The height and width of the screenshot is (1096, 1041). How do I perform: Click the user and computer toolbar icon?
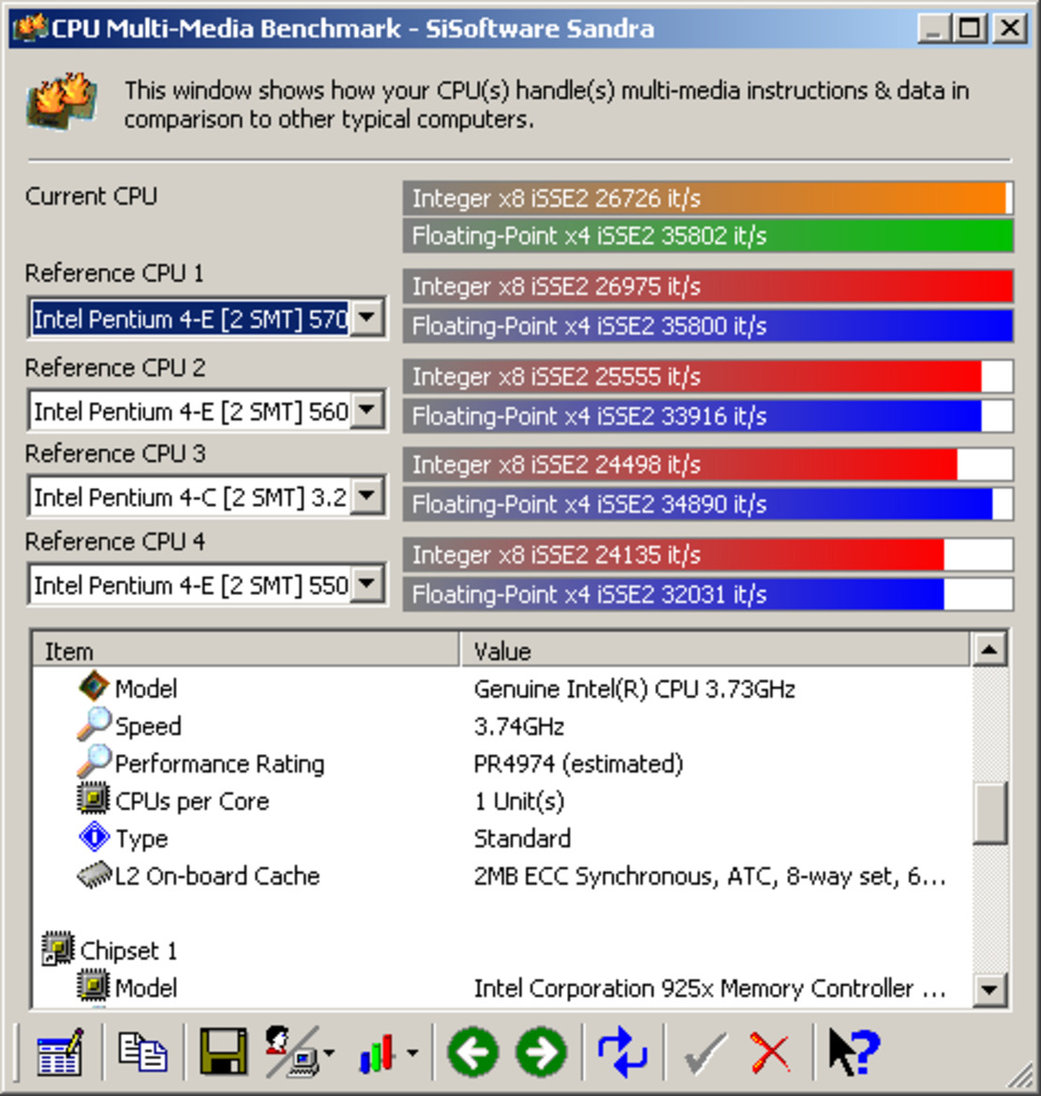click(290, 1052)
